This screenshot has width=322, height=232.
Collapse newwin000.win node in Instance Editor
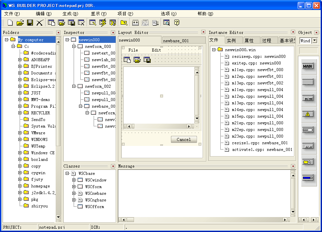click(214, 50)
